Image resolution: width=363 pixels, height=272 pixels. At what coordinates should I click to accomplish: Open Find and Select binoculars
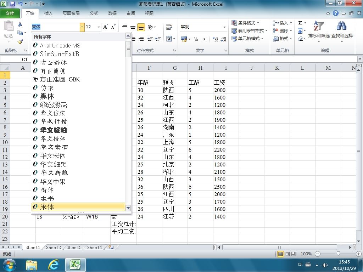(x=342, y=32)
